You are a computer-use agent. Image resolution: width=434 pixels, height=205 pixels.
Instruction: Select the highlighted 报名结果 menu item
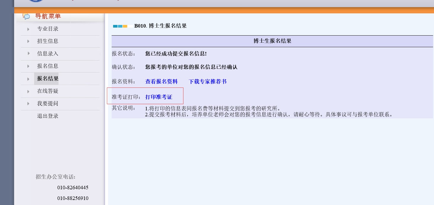point(47,79)
